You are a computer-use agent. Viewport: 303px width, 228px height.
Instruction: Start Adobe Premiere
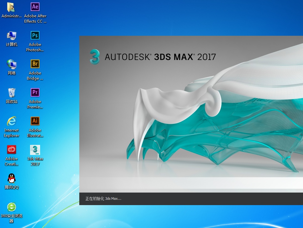coord(35,93)
